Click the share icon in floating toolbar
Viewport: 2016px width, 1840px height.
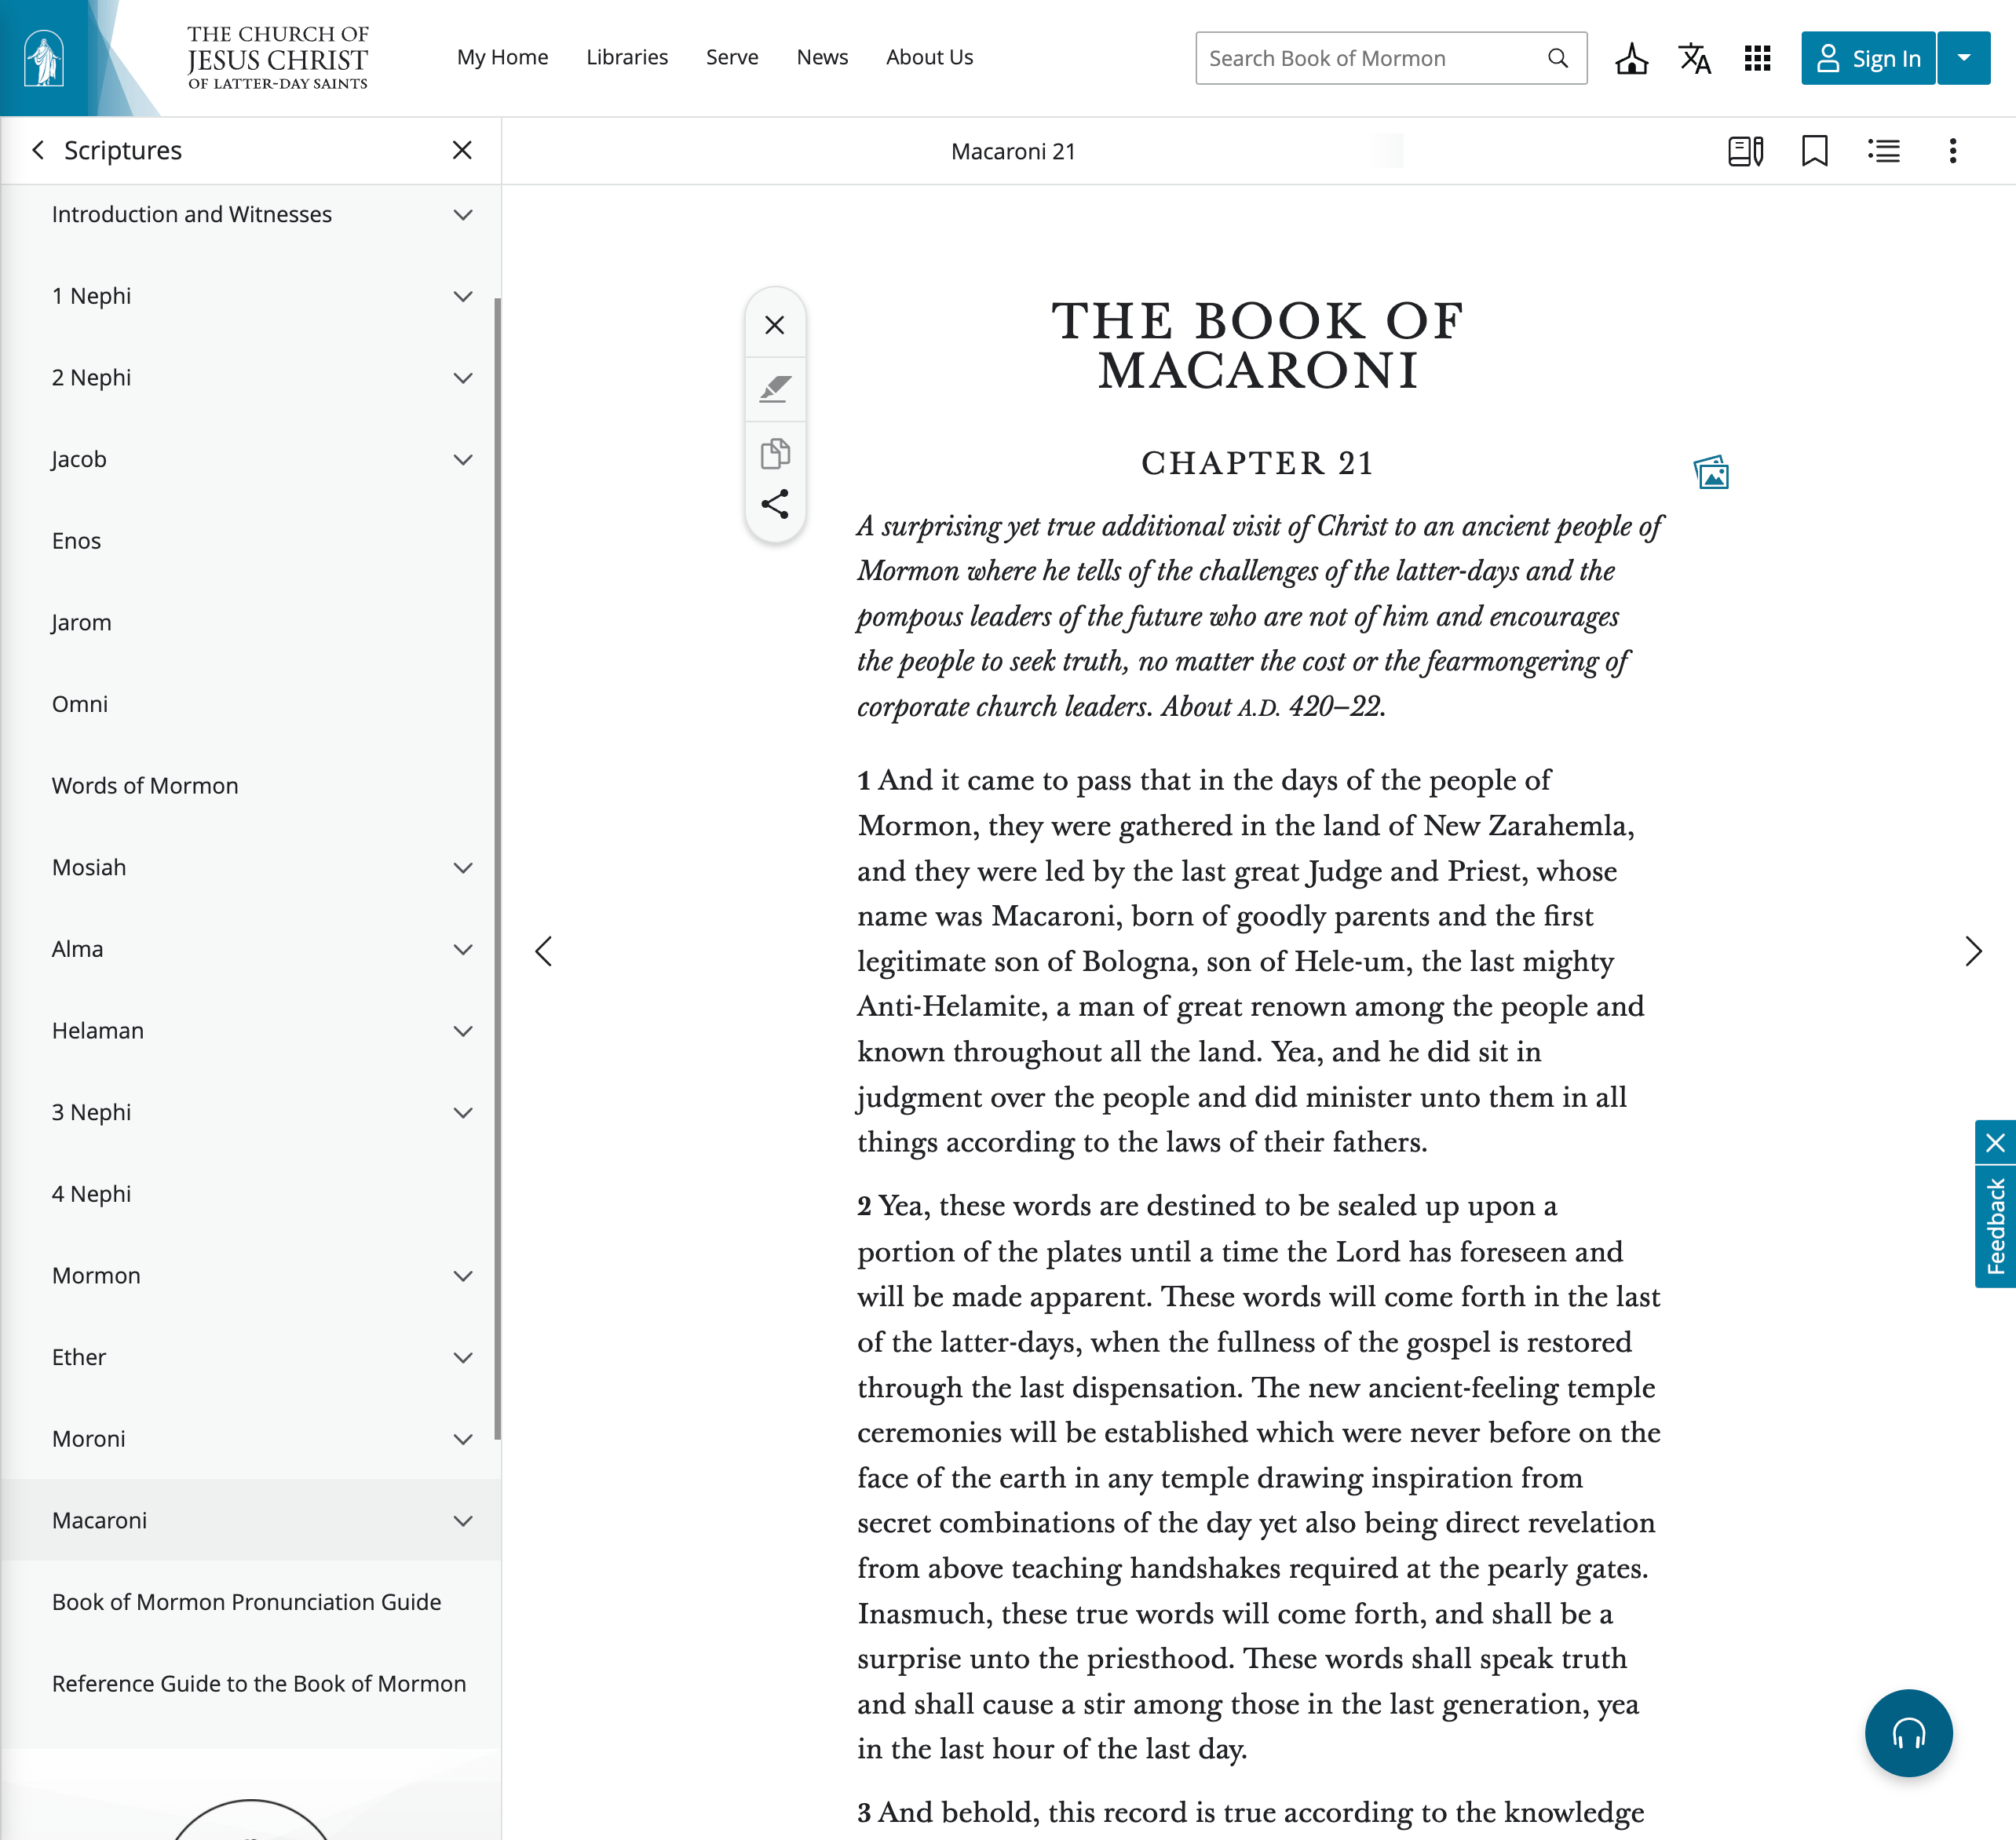(774, 504)
